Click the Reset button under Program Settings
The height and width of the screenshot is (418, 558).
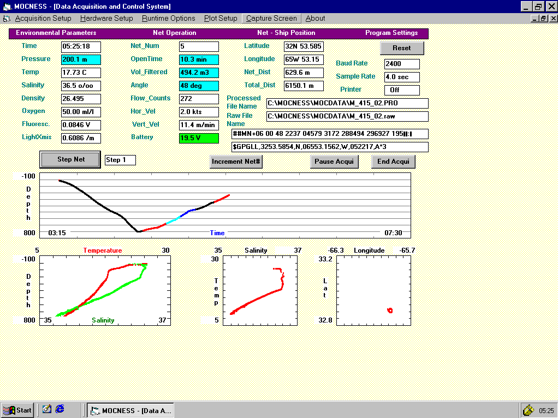point(402,48)
